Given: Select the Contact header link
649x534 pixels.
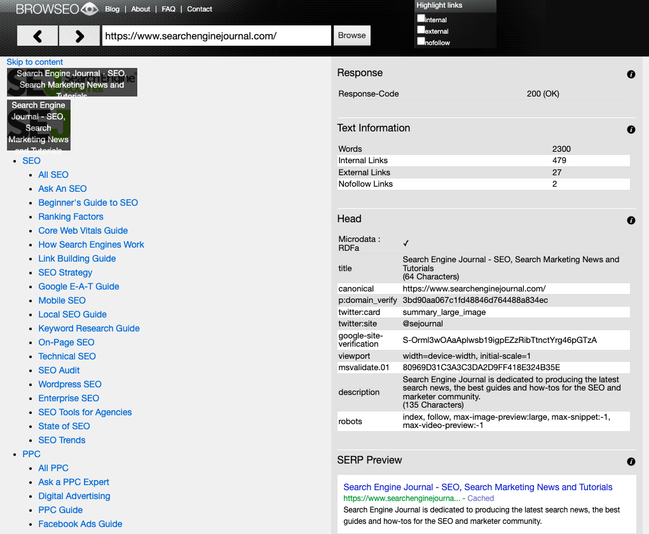Looking at the screenshot, I should tap(200, 10).
